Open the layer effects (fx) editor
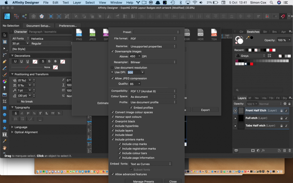 [263, 150]
